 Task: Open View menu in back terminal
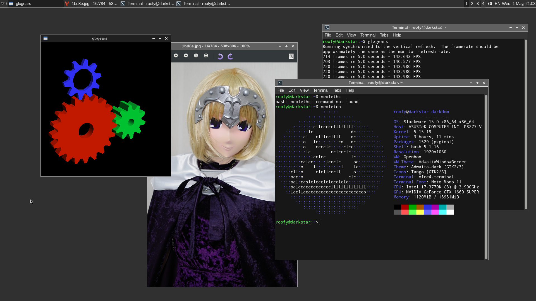coord(351,35)
